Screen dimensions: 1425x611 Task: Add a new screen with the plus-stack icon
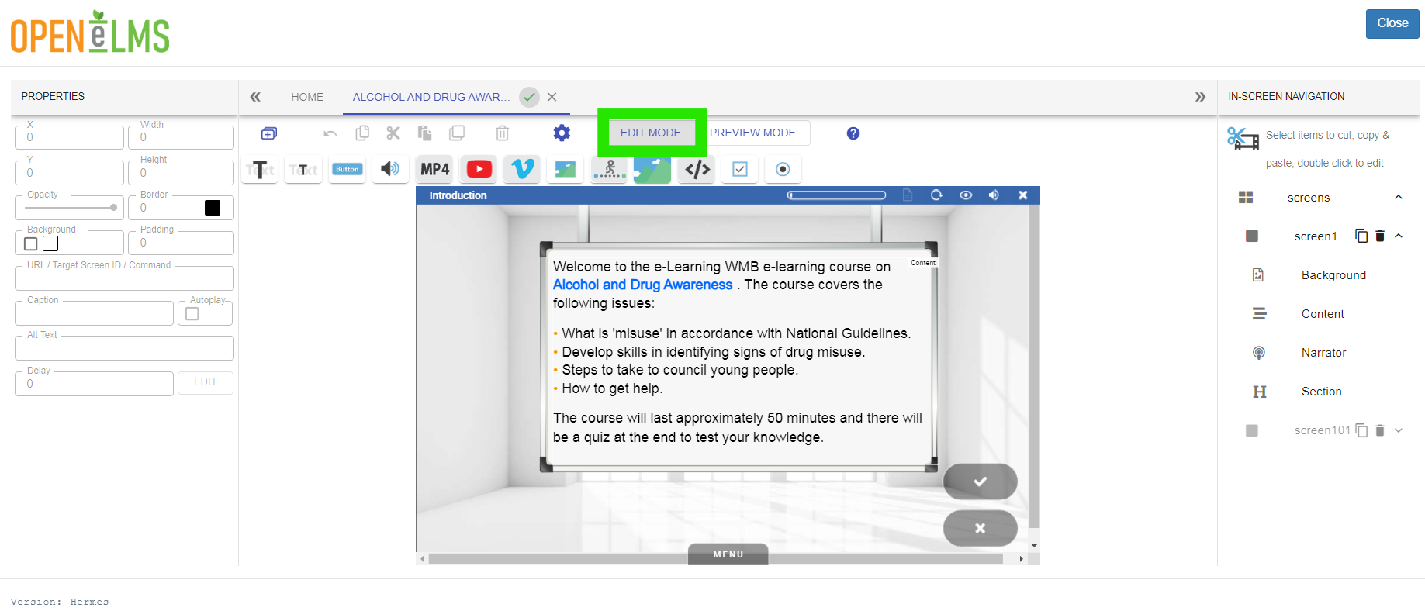[x=269, y=133]
